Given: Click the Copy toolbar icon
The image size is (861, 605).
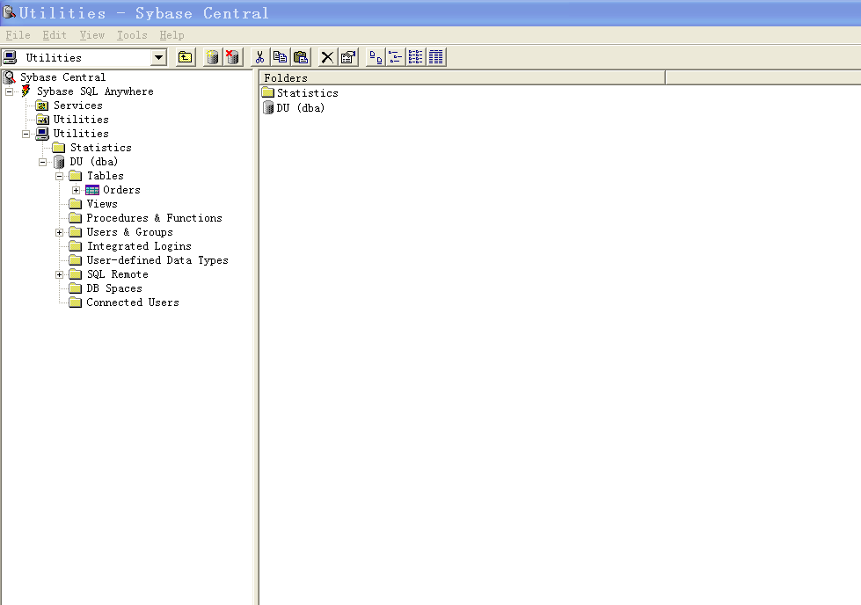Looking at the screenshot, I should [x=280, y=57].
